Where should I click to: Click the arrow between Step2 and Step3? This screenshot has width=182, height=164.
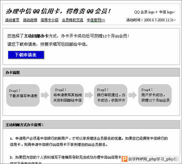89,95
